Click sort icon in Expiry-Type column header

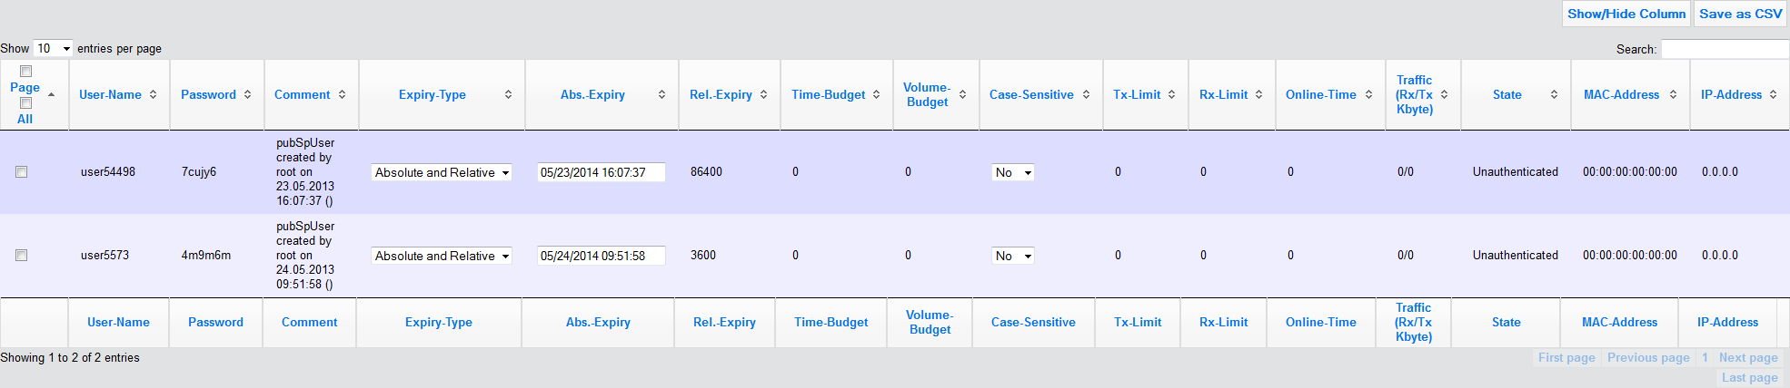508,95
